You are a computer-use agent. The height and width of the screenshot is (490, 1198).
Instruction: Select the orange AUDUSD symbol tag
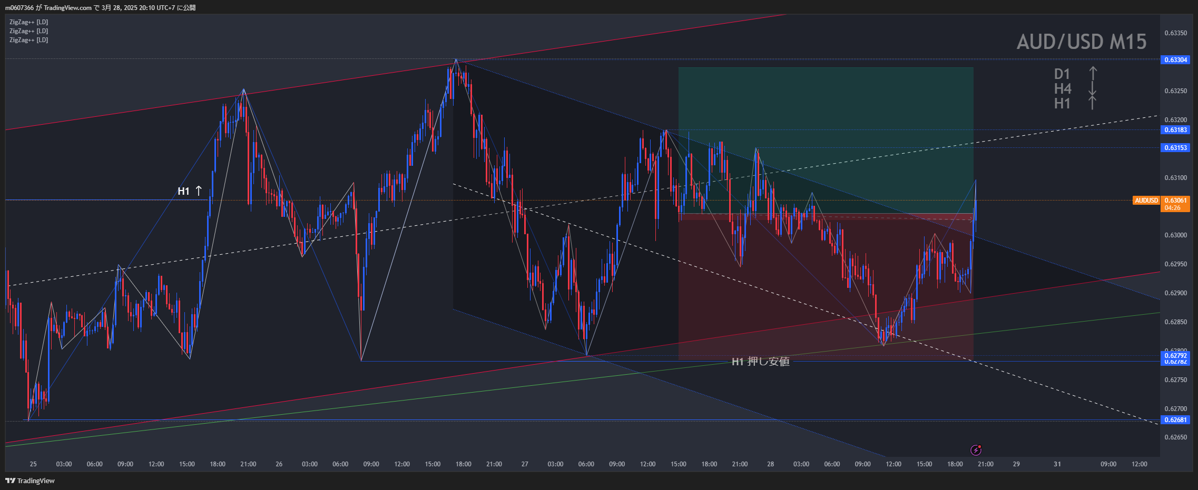point(1146,201)
